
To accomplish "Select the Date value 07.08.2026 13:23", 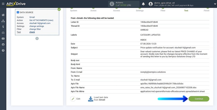I will click(x=148, y=44).
